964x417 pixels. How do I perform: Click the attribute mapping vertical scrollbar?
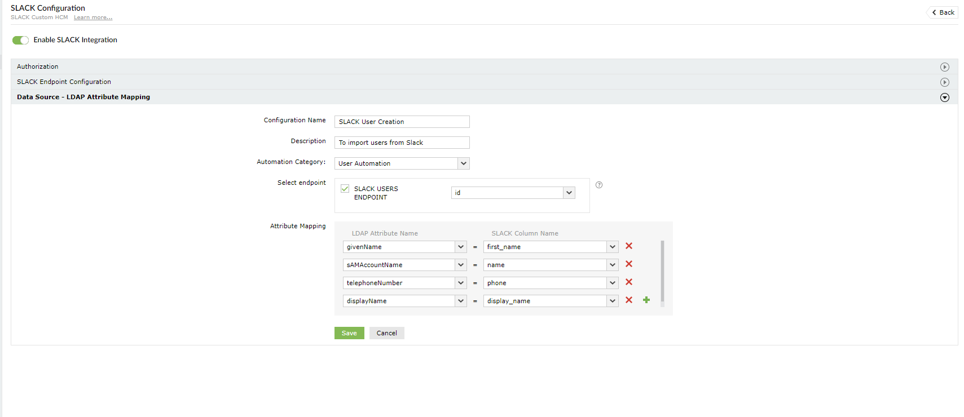coord(662,271)
